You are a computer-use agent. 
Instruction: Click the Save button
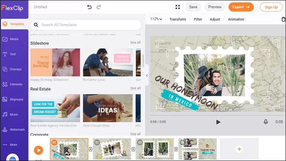193,7
